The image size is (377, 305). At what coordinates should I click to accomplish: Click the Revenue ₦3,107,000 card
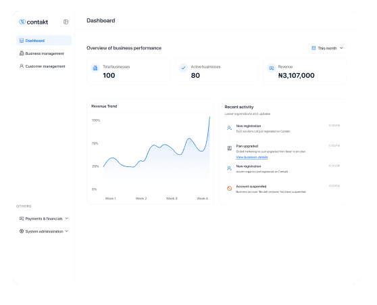point(305,72)
